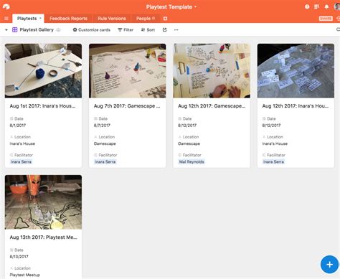Viewport: 340px width, 279px height.
Task: Click the Customize cards button
Action: coord(92,30)
